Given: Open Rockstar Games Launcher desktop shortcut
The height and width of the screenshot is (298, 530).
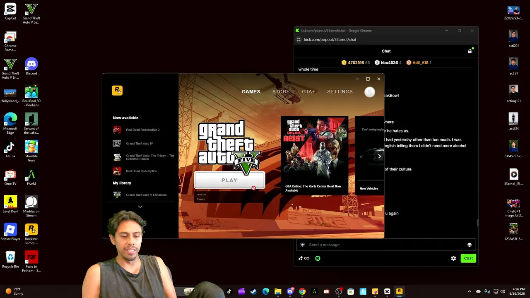Looking at the screenshot, I should pyautogui.click(x=31, y=234).
